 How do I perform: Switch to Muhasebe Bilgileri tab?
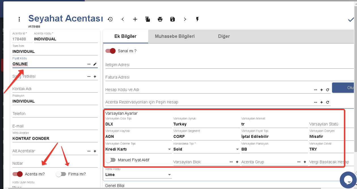tap(175, 36)
